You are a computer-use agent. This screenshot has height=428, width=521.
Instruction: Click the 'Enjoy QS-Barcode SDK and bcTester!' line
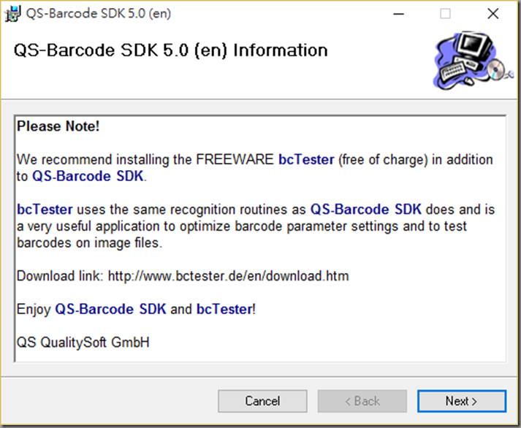coord(136,309)
